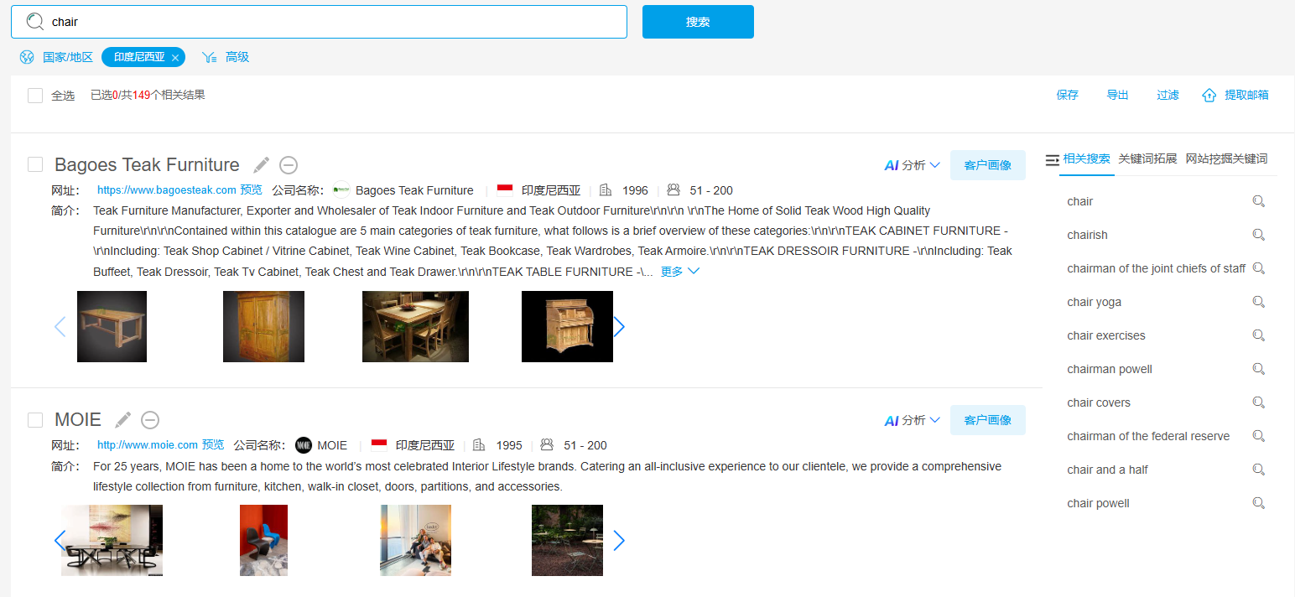Screen dimensions: 1295x597
Task: Open the MOIE couple on sofa thumbnail
Action: click(415, 540)
